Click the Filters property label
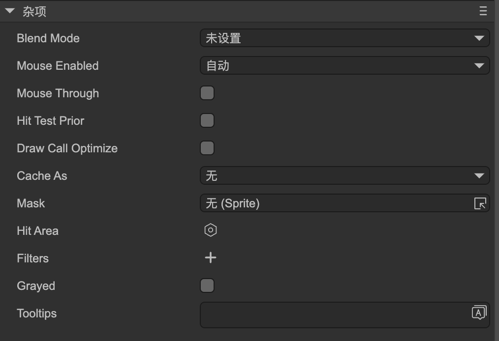 (33, 258)
